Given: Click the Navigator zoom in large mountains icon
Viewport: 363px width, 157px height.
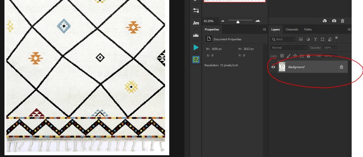Looking at the screenshot, I should 258,21.
